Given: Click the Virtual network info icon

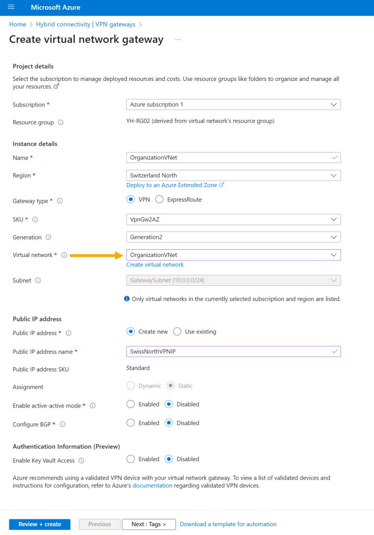Looking at the screenshot, I should point(64,255).
